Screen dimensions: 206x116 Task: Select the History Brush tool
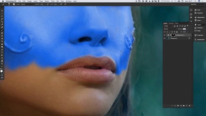coord(2,36)
